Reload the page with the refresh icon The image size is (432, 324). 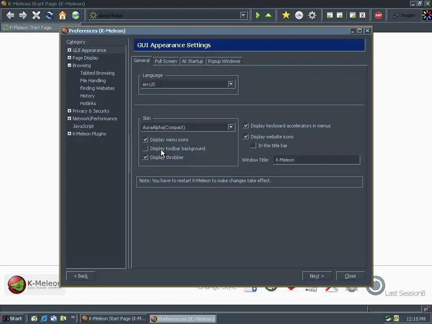click(x=49, y=15)
